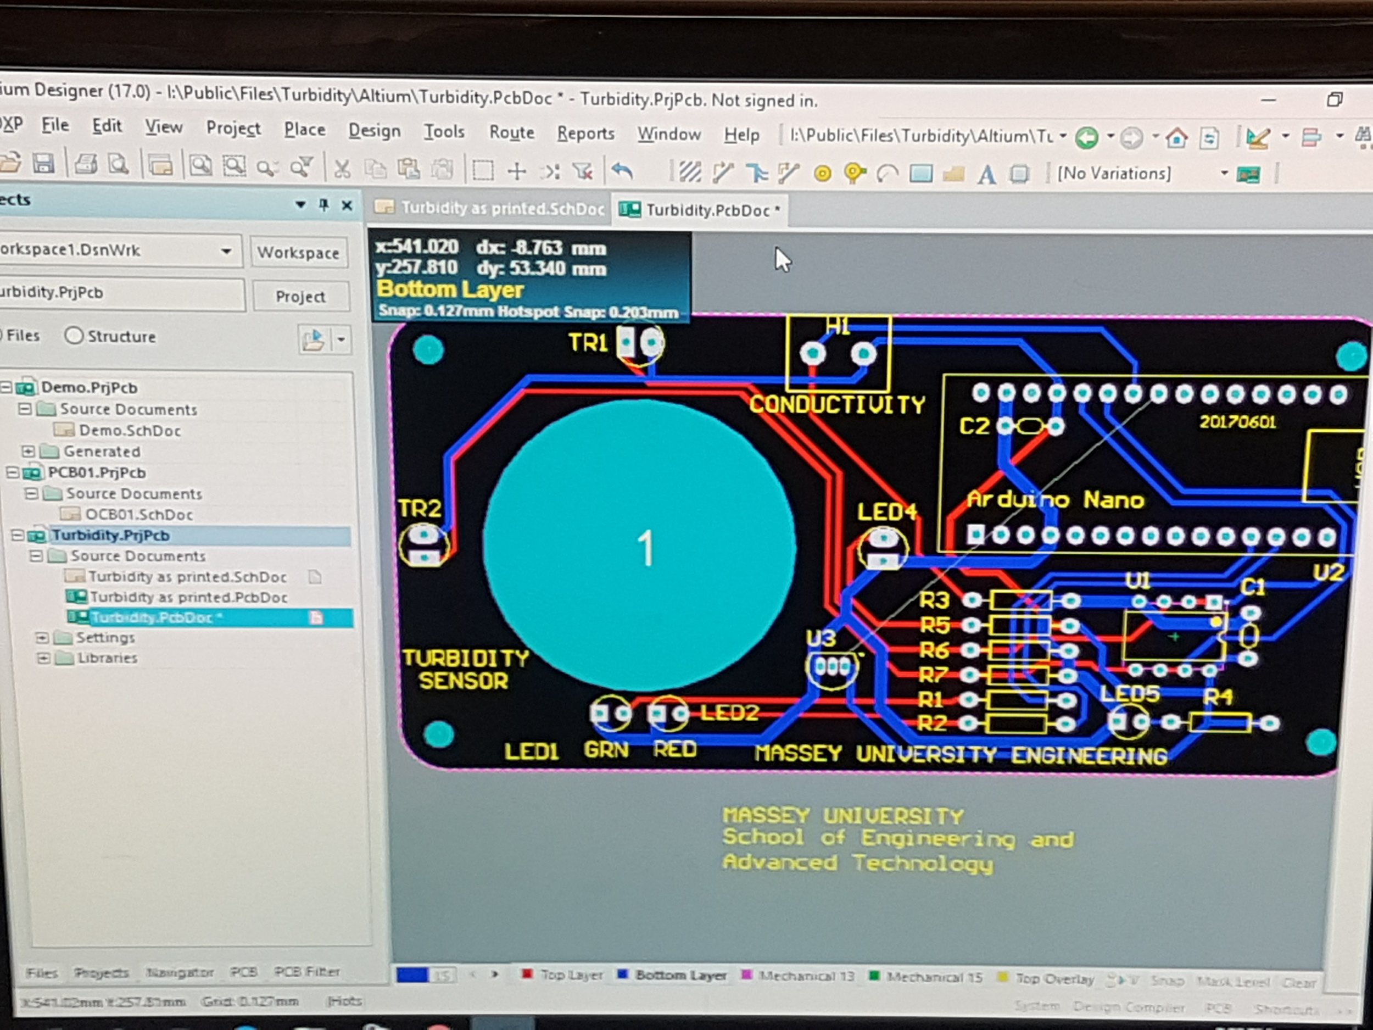This screenshot has width=1373, height=1030.
Task: Click the Mechanical 13 purple color swatch
Action: pos(747,976)
